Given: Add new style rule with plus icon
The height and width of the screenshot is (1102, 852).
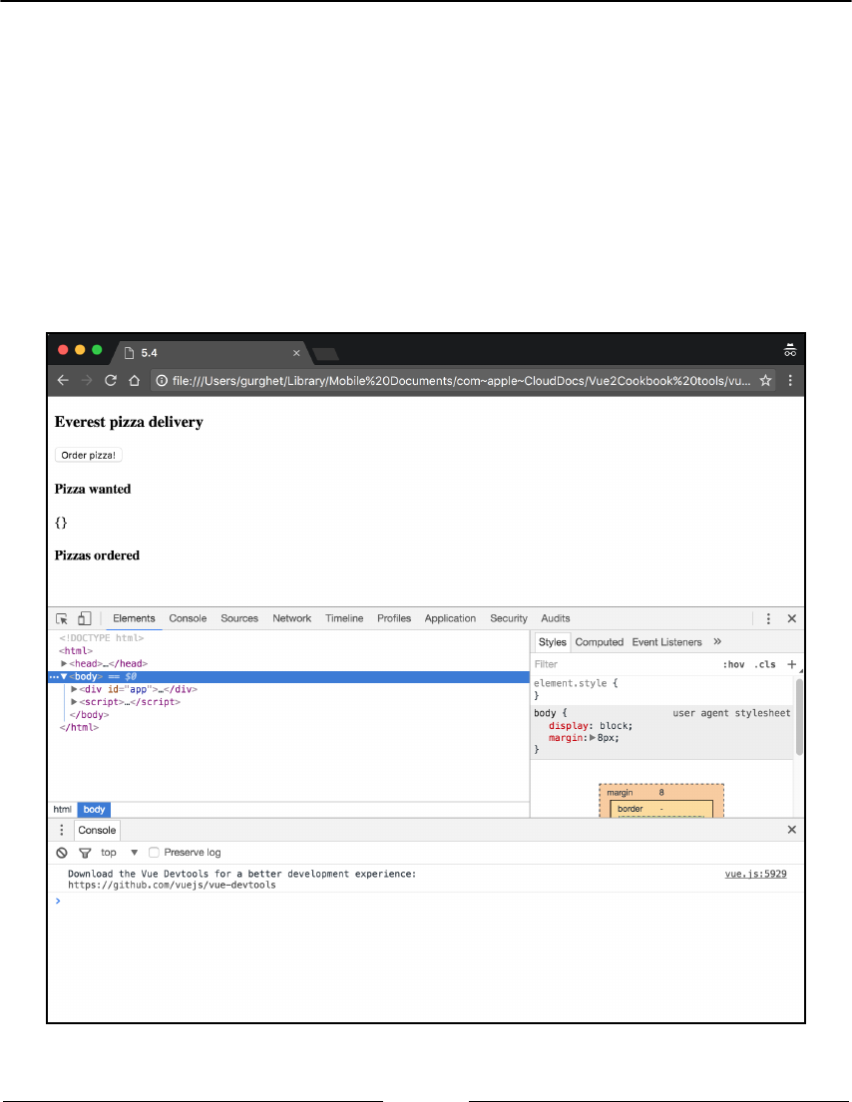Looking at the screenshot, I should 791,664.
